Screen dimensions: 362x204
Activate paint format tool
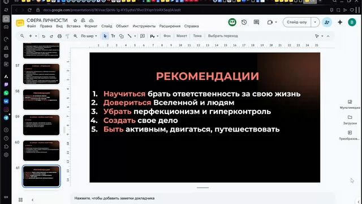67,36
